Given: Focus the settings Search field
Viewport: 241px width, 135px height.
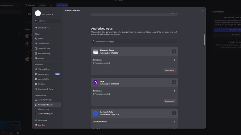Looking at the screenshot, I should coord(48,21).
